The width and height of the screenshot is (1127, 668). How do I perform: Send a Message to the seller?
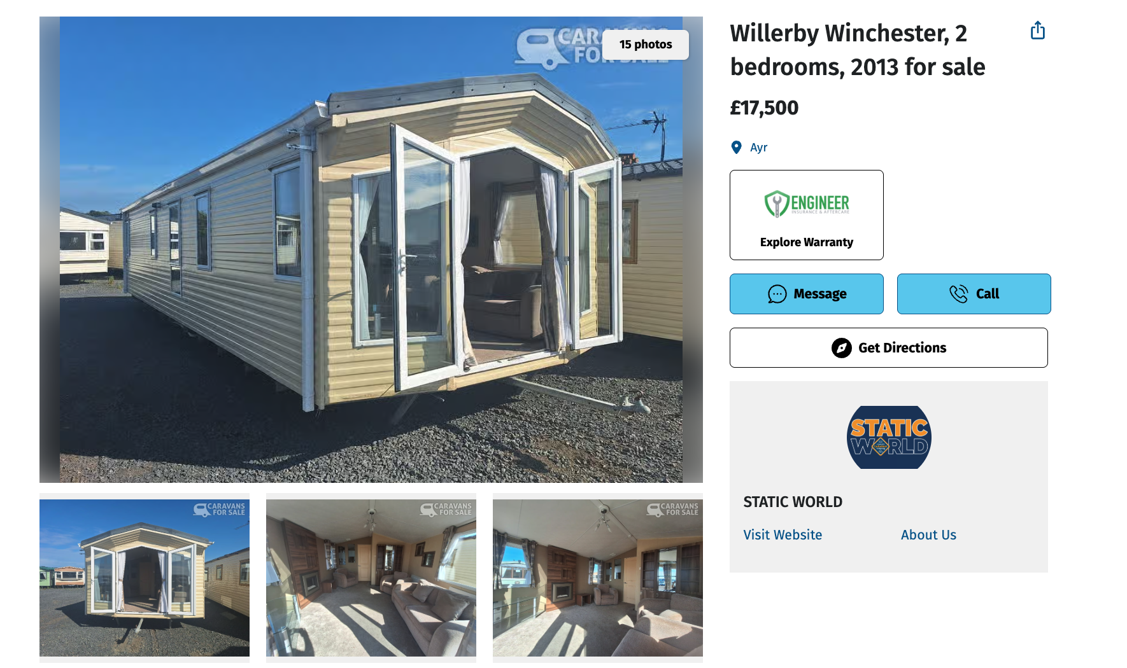point(807,294)
